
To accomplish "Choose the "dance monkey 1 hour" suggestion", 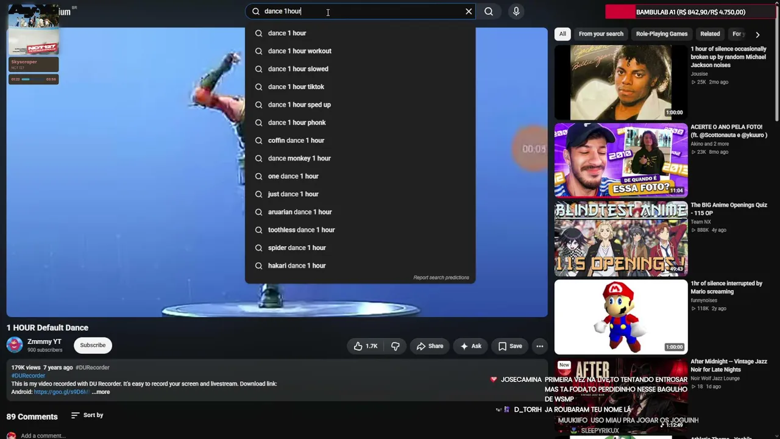I will pos(360,159).
